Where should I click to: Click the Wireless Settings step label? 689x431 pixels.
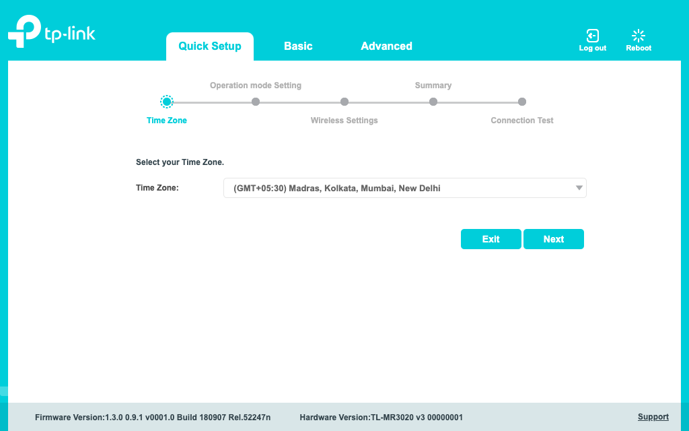(344, 121)
